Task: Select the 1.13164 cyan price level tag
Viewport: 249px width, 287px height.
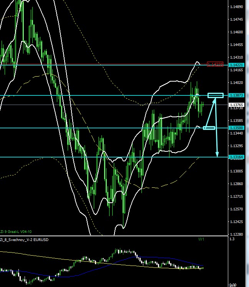Action: 236,157
